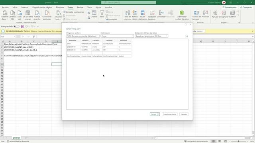
Task: Toggle the Autoguardado switch
Action: [x=16, y=27]
